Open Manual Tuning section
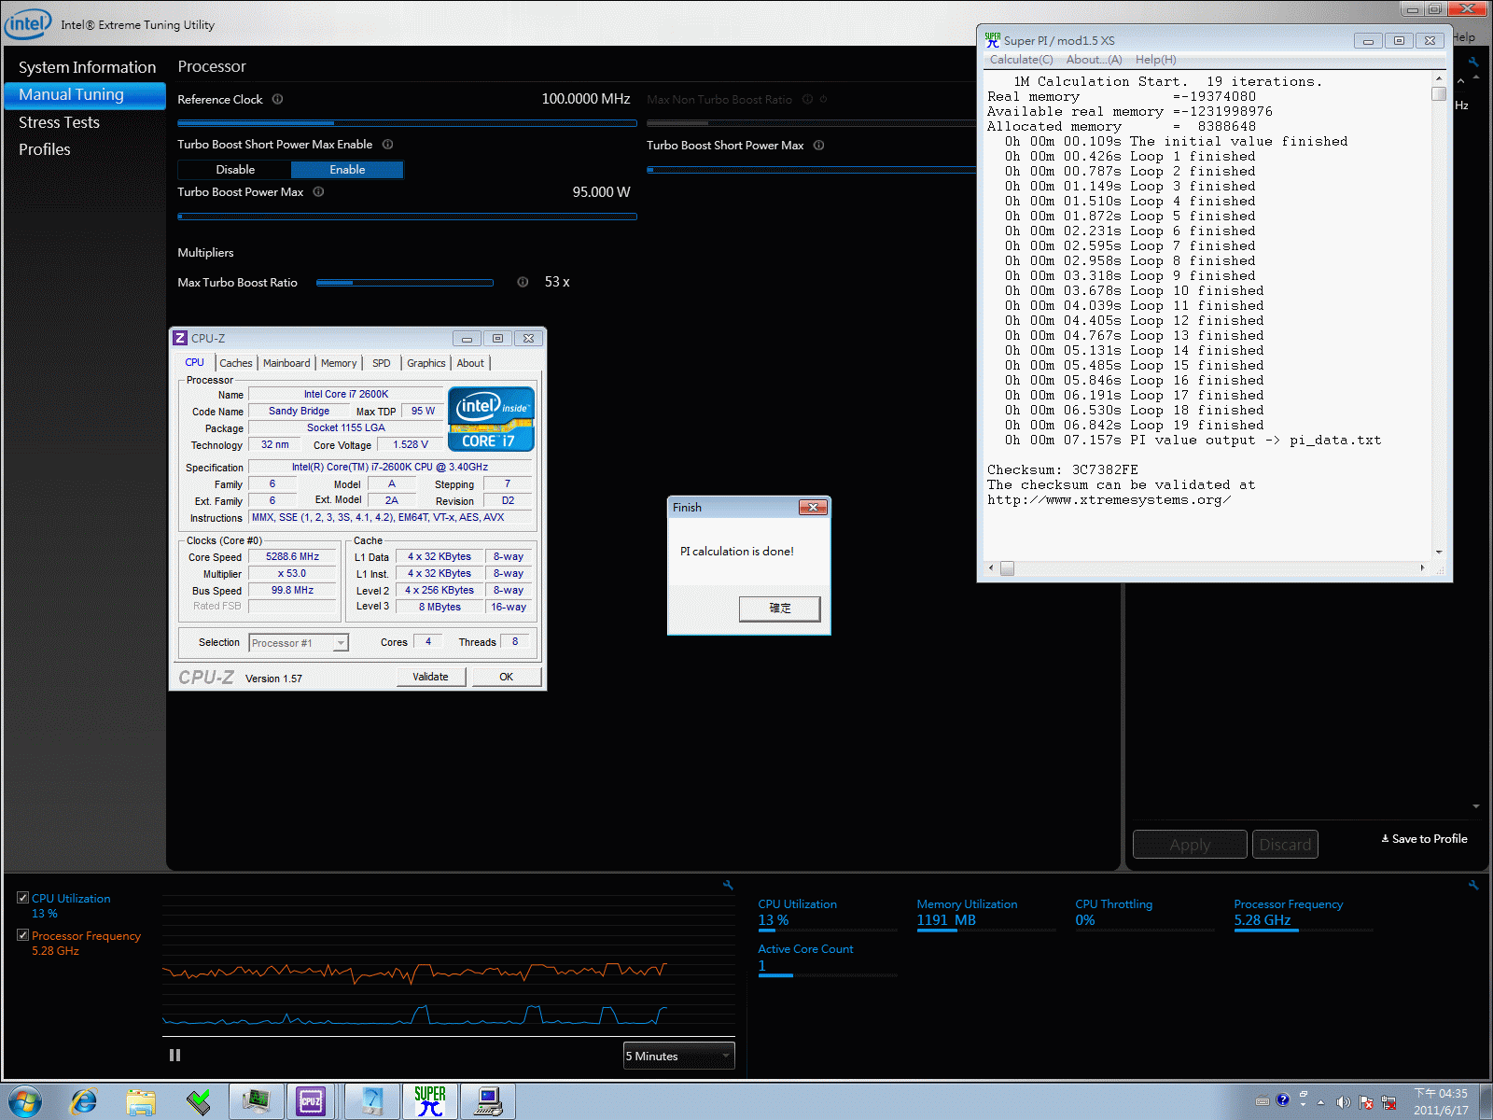The width and height of the screenshot is (1493, 1120). click(x=84, y=95)
